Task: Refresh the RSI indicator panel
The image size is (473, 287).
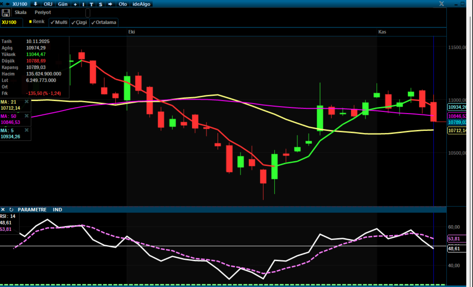Action: [11, 210]
